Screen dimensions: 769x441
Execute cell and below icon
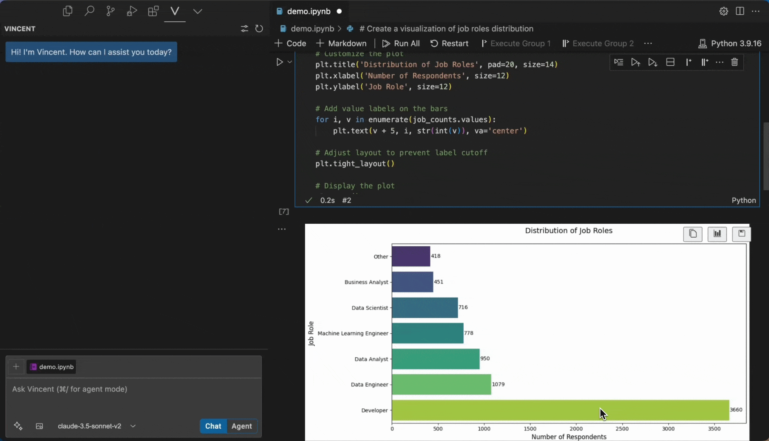[x=653, y=62]
